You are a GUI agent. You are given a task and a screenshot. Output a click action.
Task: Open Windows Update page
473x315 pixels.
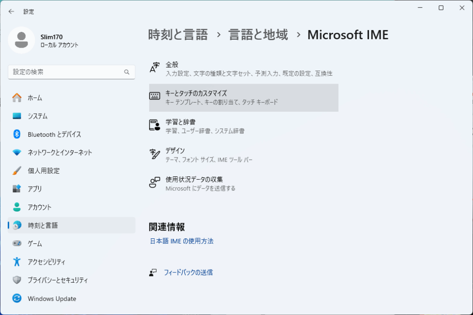click(x=72, y=298)
